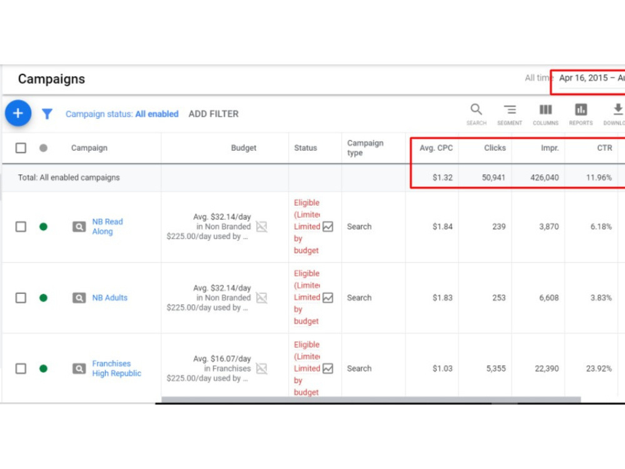Open the Segment tool
Screen dimensions: 625x469
tap(509, 114)
